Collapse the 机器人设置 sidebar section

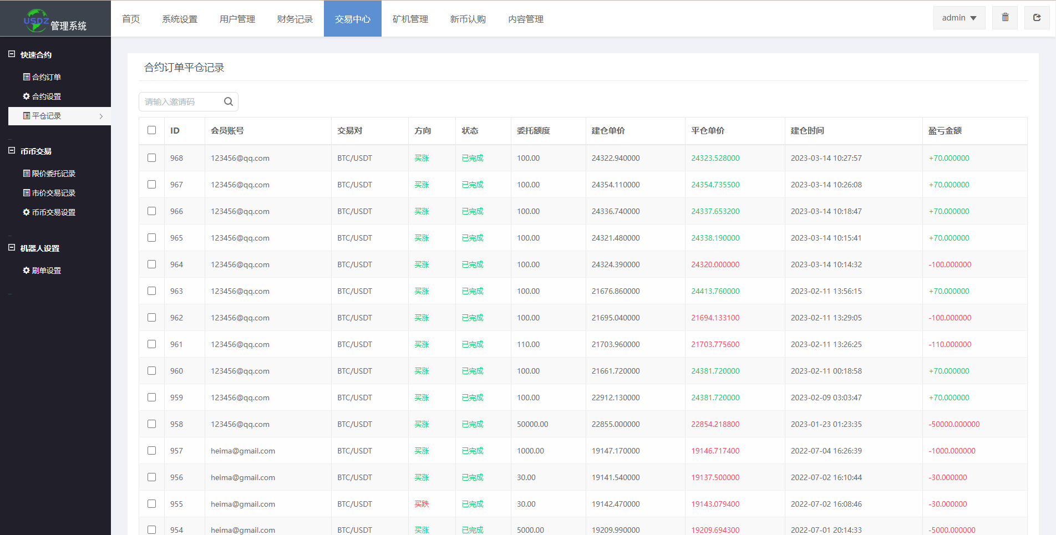pyautogui.click(x=12, y=248)
